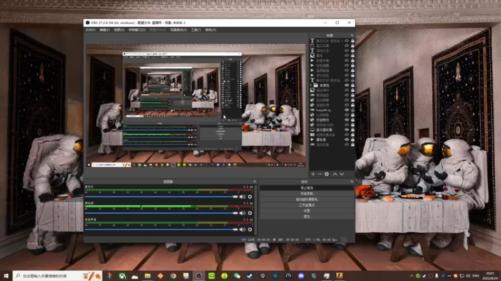Add a new source with the plus icon
The image size is (501, 281).
coord(313,174)
